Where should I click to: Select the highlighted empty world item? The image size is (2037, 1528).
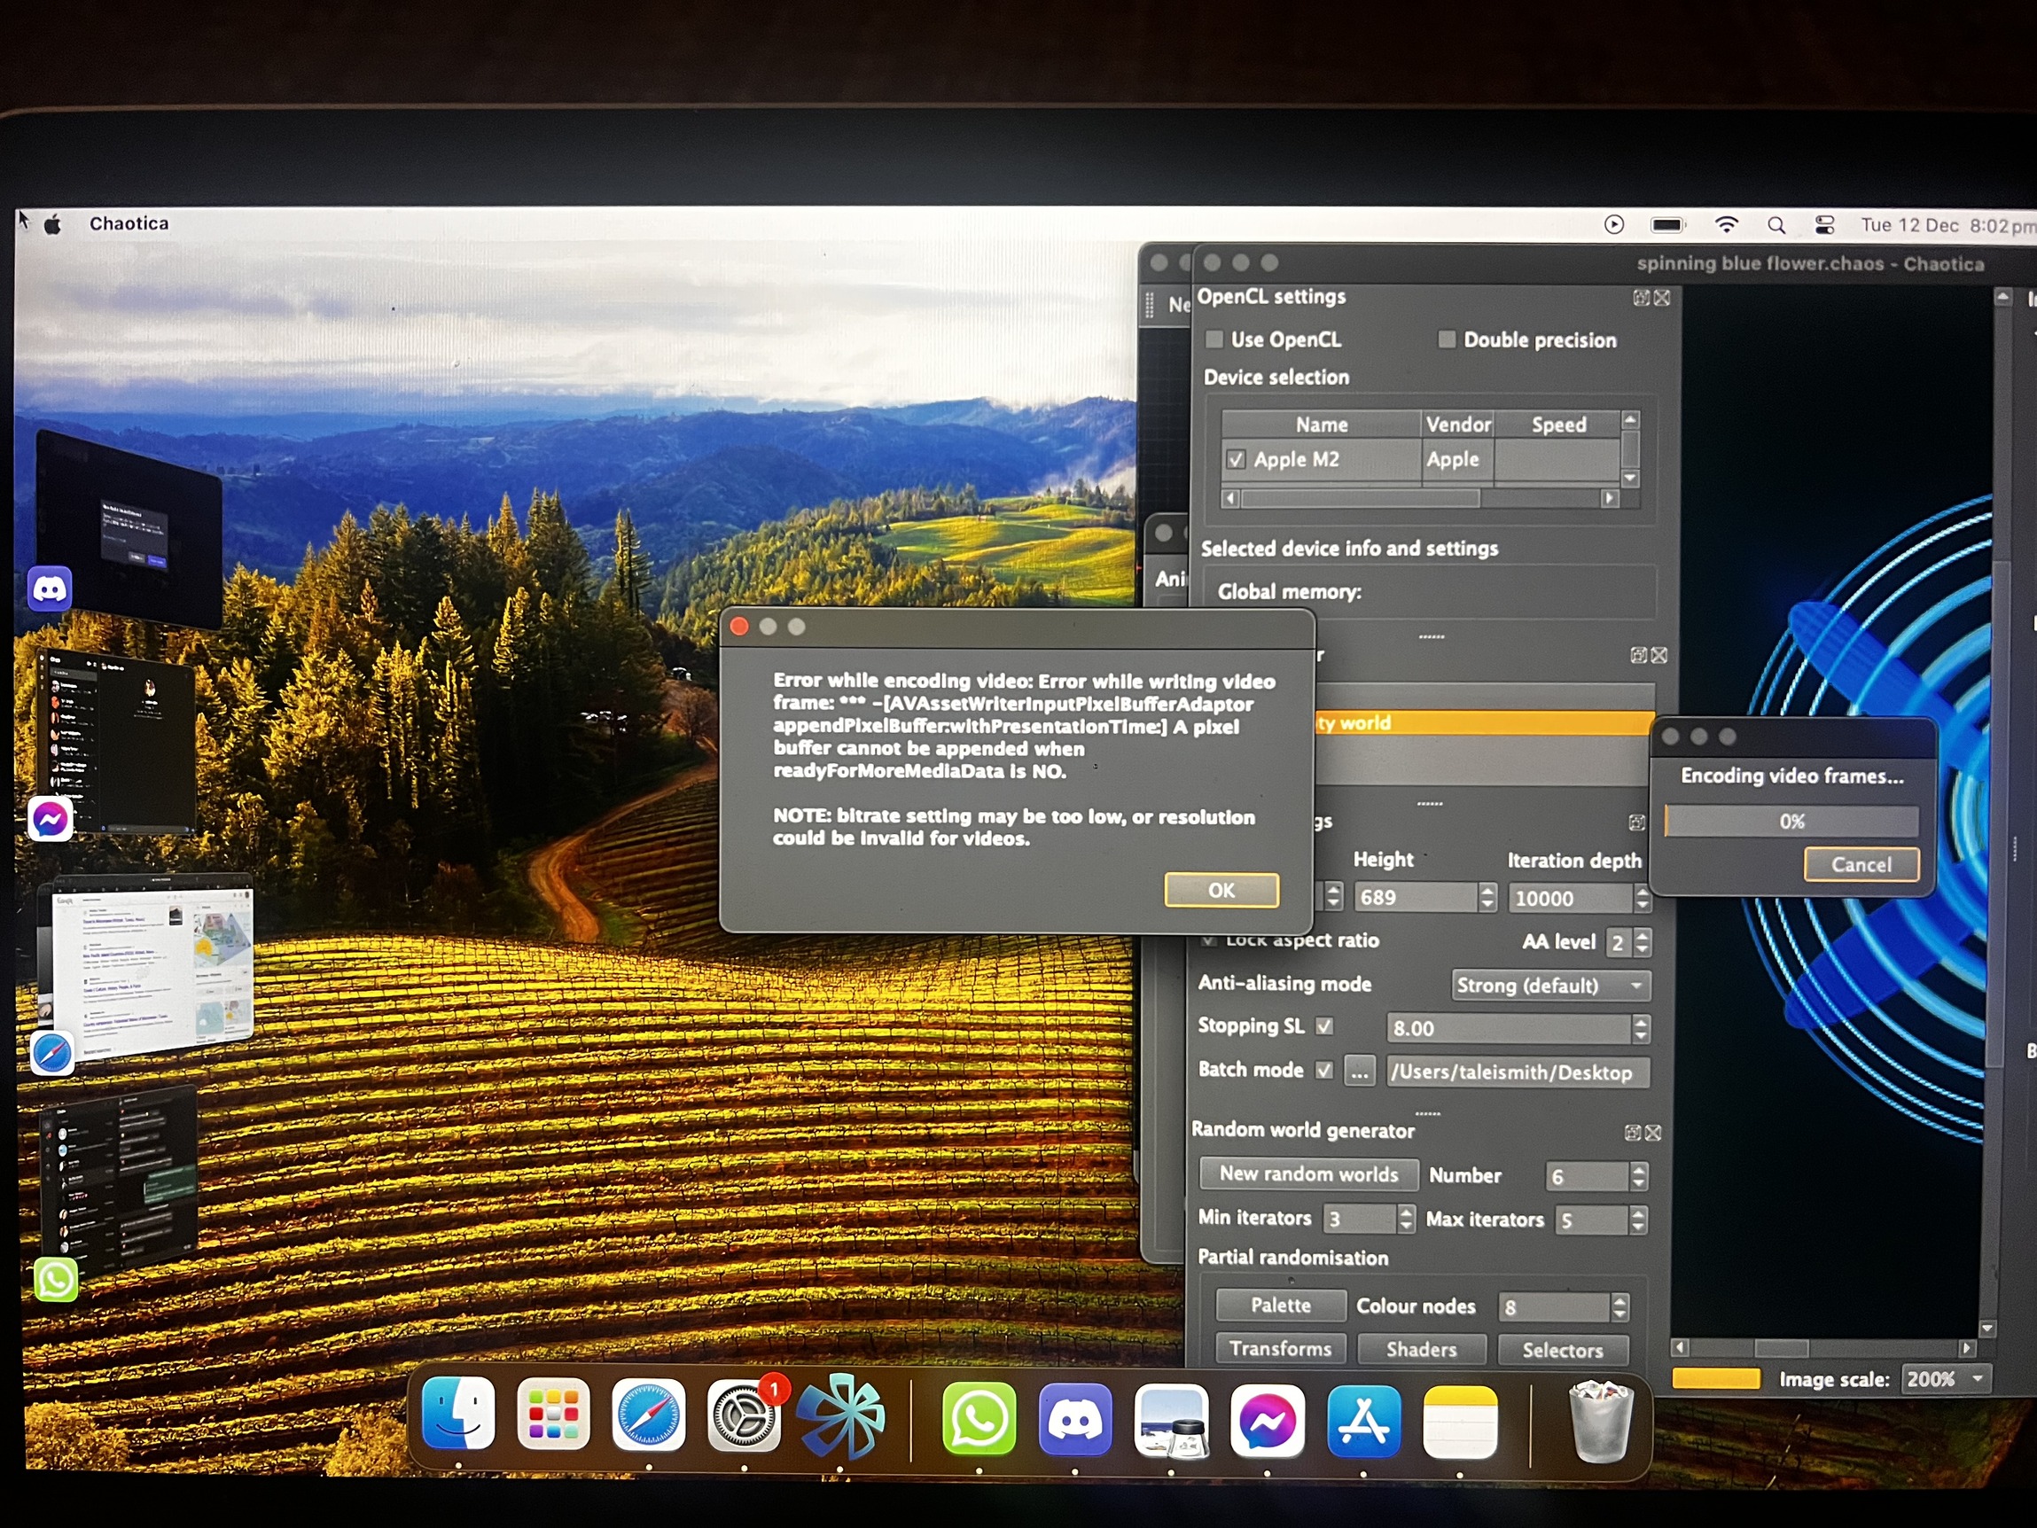click(x=1484, y=723)
